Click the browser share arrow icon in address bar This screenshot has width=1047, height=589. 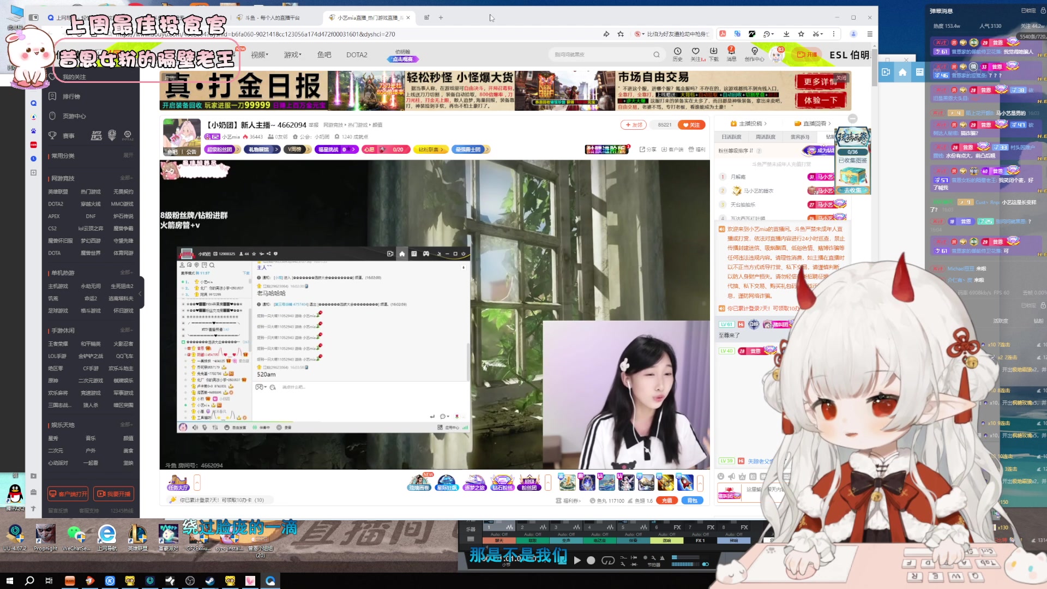pos(606,34)
